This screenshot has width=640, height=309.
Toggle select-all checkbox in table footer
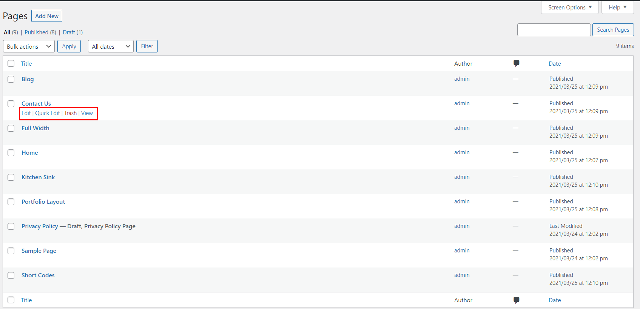11,300
